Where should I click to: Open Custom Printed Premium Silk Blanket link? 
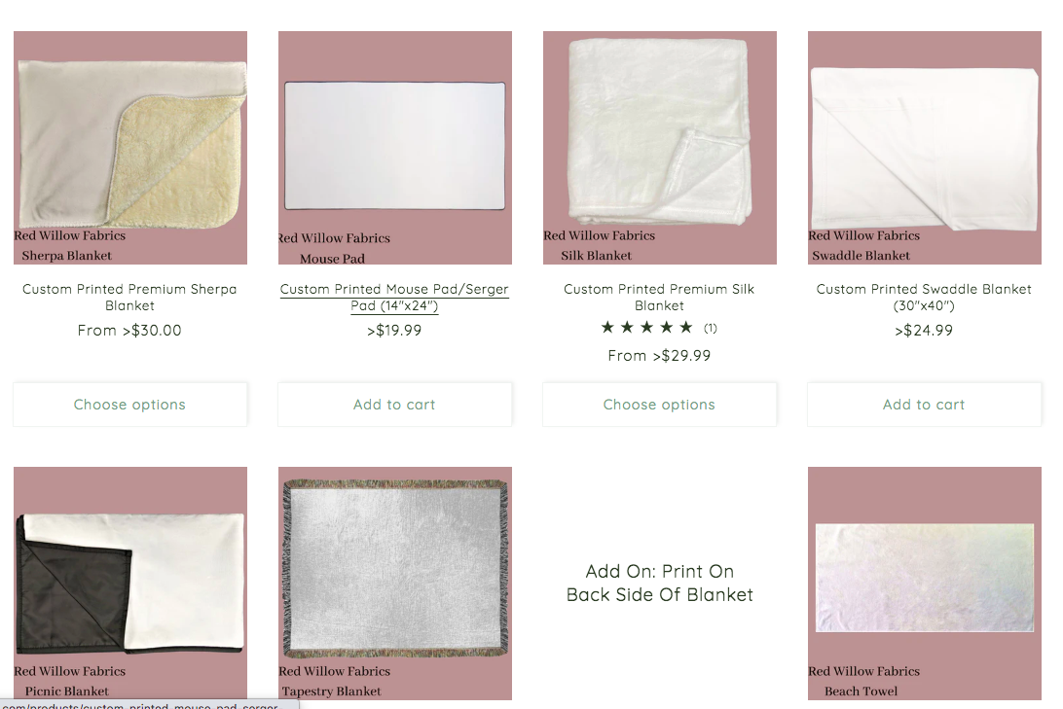[659, 298]
